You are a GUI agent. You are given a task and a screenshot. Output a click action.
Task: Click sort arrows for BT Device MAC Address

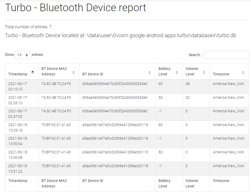pyautogui.click(x=74, y=73)
